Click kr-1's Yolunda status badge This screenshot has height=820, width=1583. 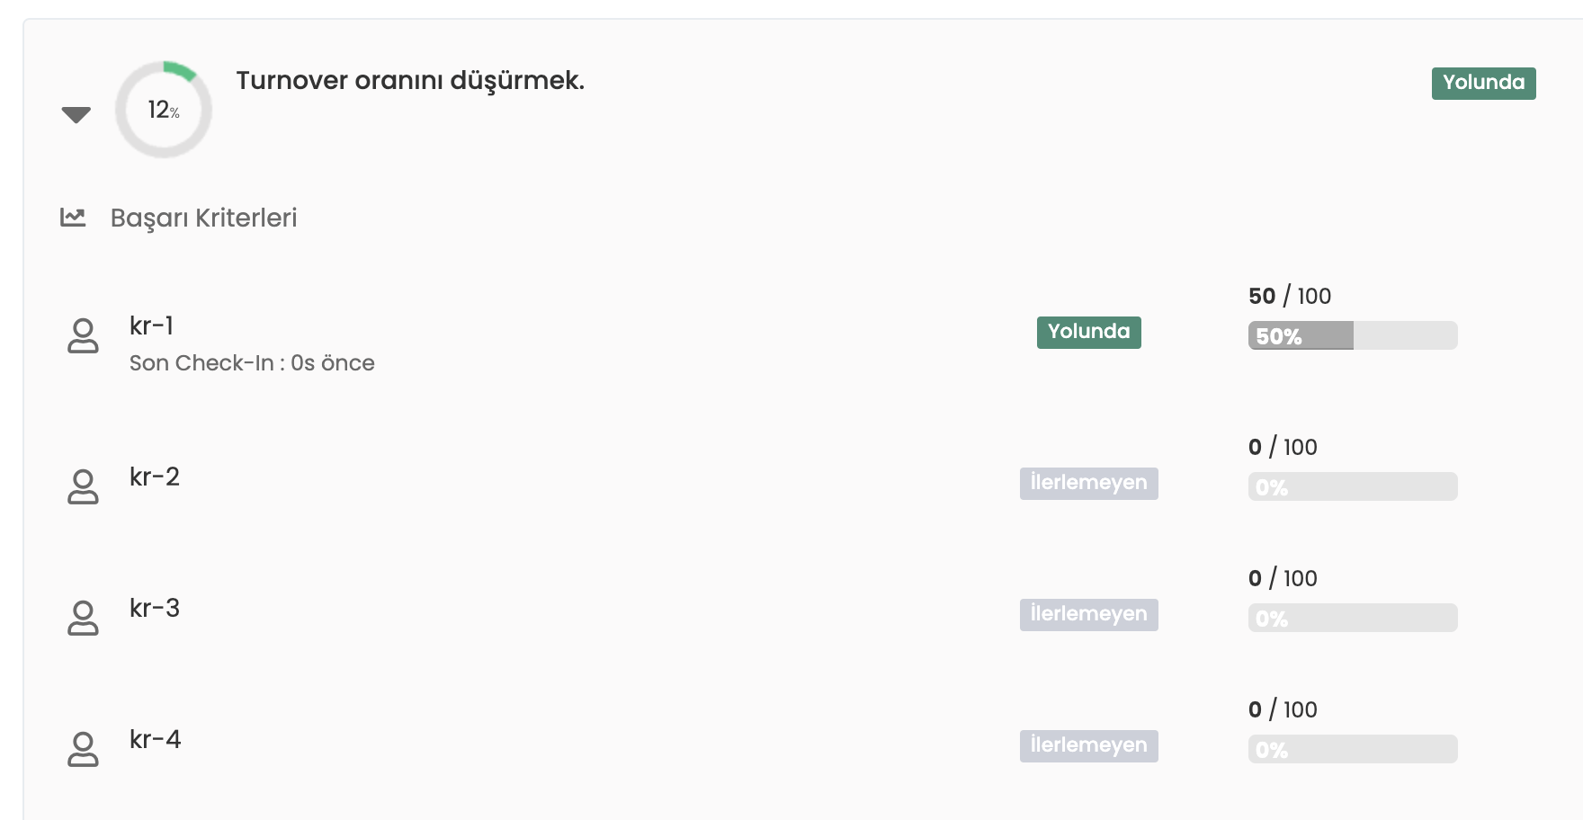[x=1088, y=332]
